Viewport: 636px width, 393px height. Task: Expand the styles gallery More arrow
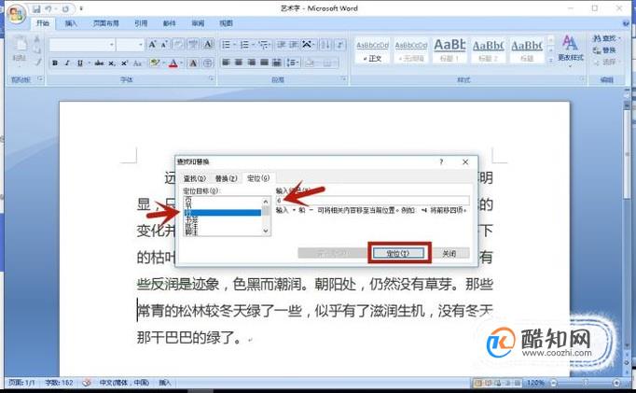pos(550,60)
